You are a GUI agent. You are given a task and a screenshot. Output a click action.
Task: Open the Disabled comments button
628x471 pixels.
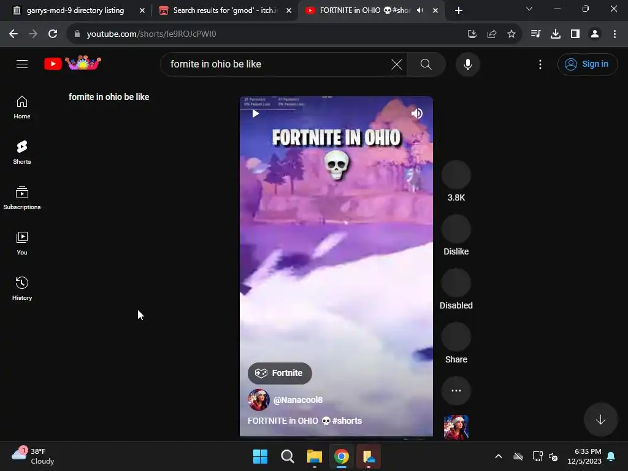pos(456,283)
